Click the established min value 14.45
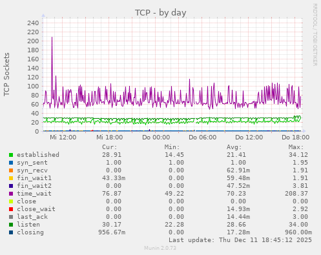The image size is (321, 255). [174, 155]
